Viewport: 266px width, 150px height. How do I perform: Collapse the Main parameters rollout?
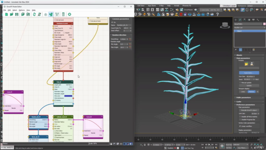249,58
